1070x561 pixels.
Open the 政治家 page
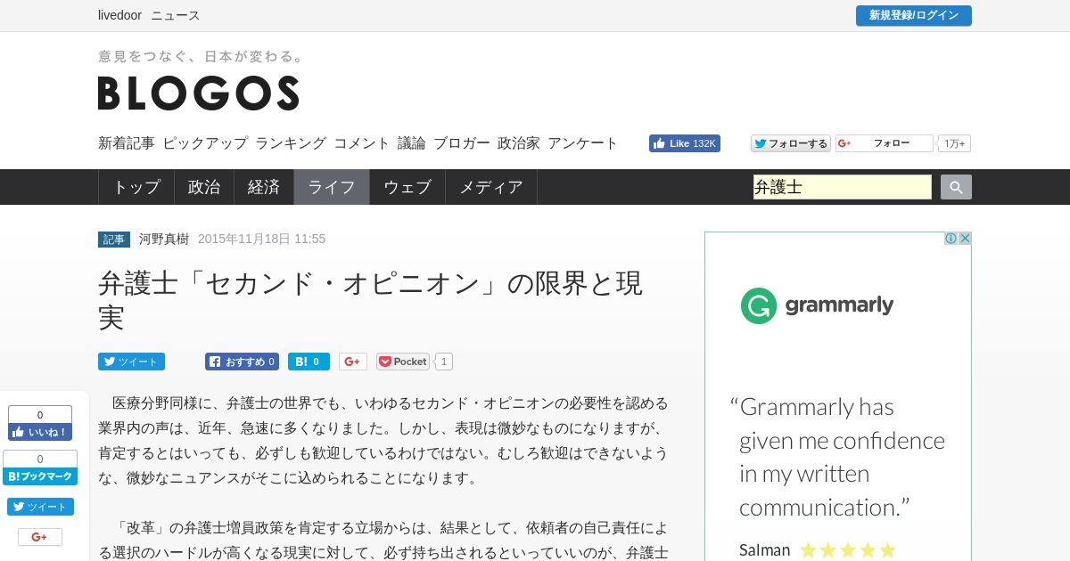519,142
